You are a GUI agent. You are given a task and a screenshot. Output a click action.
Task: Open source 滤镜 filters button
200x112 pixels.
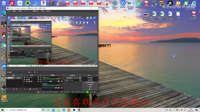coord(36,72)
